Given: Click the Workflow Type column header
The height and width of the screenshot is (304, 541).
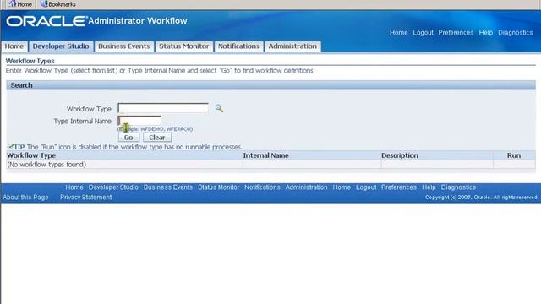Looking at the screenshot, I should click(x=31, y=155).
